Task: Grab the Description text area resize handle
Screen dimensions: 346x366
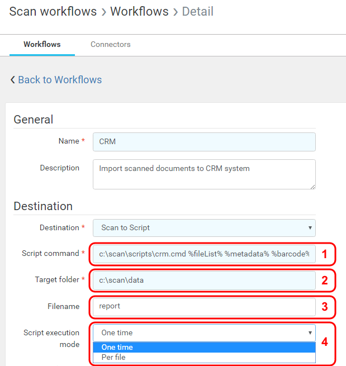Action: pos(312,187)
